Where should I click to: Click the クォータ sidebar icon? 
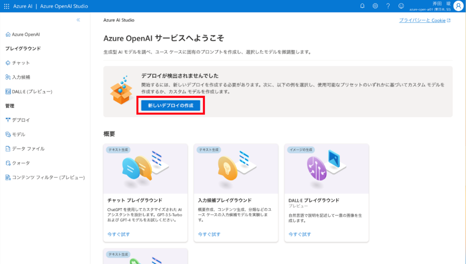(x=8, y=163)
